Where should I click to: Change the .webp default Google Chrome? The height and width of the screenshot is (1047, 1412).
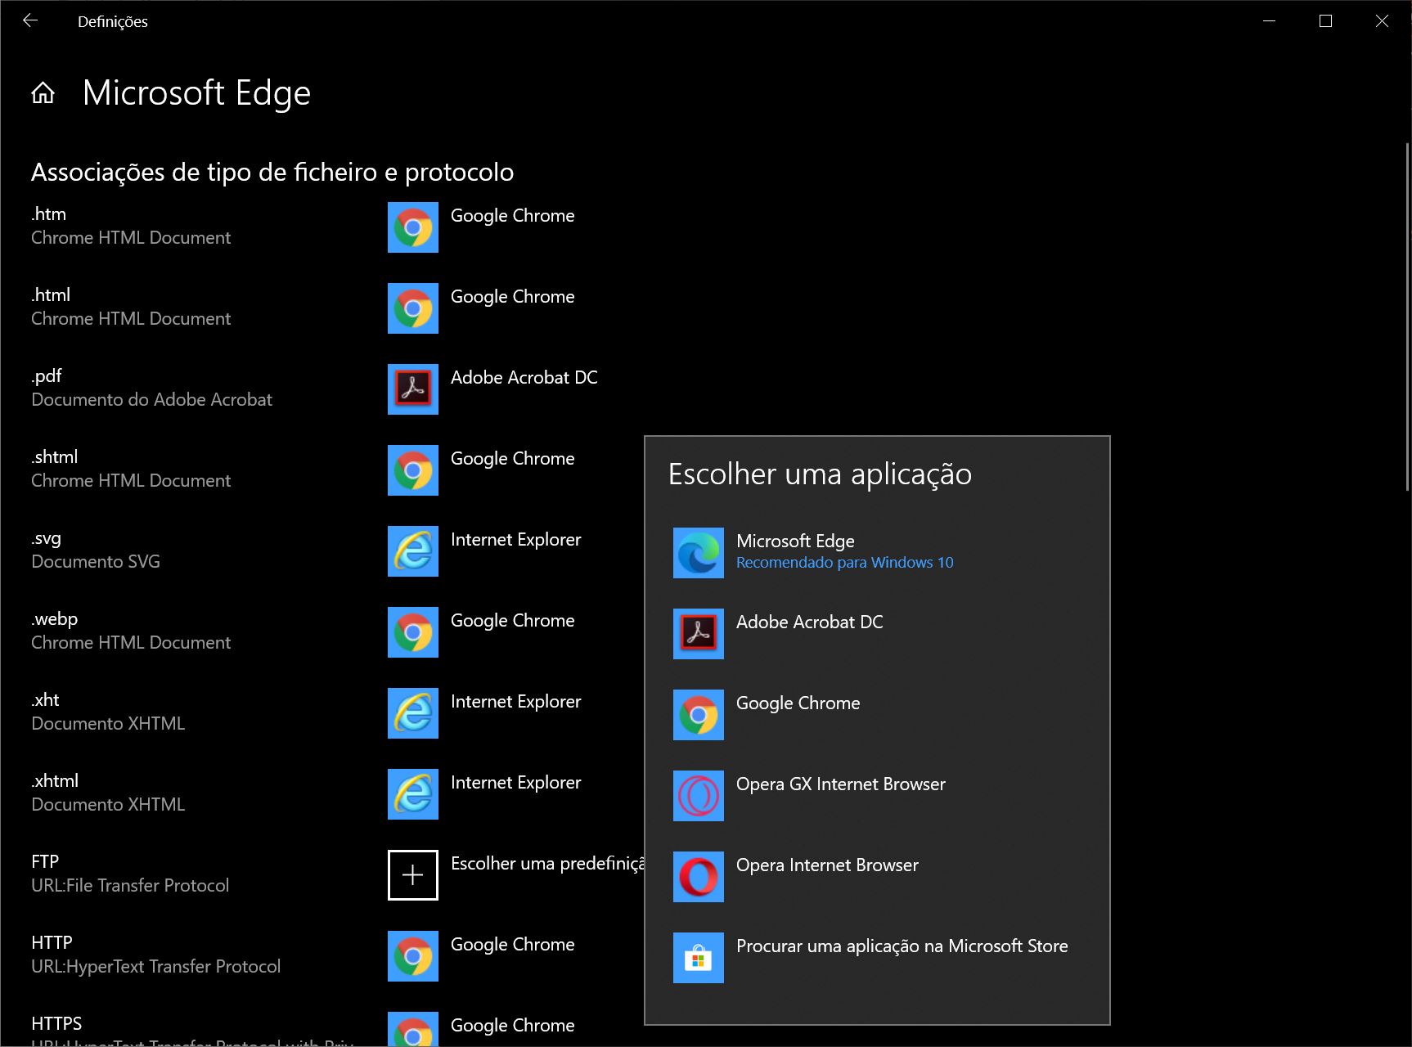(513, 621)
